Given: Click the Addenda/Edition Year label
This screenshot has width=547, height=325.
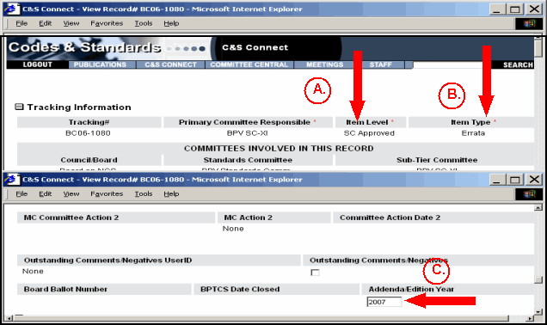Looking at the screenshot, I should click(411, 289).
